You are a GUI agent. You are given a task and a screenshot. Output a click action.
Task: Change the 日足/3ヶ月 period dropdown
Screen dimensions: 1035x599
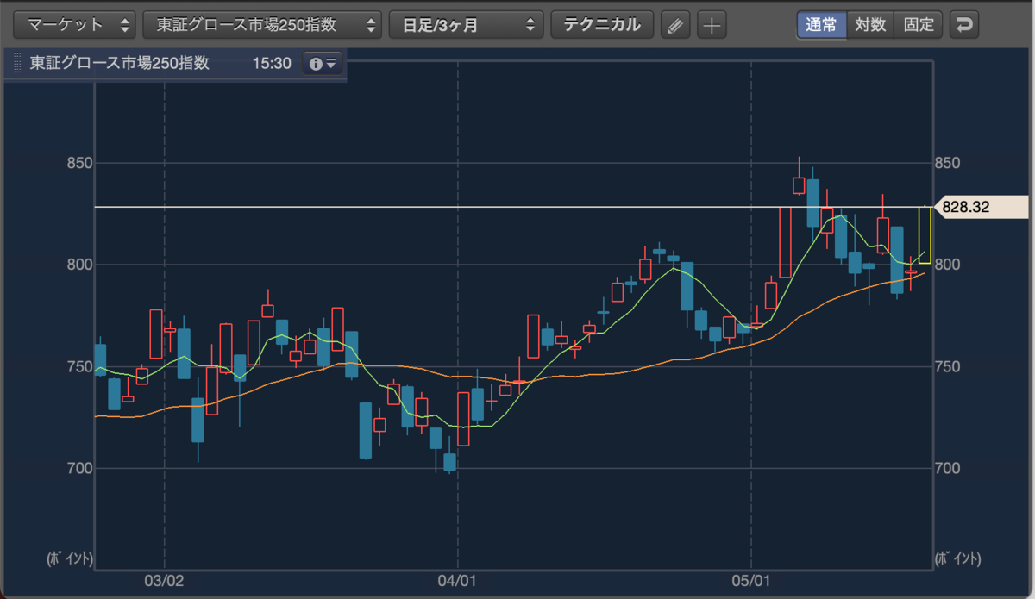click(x=467, y=24)
